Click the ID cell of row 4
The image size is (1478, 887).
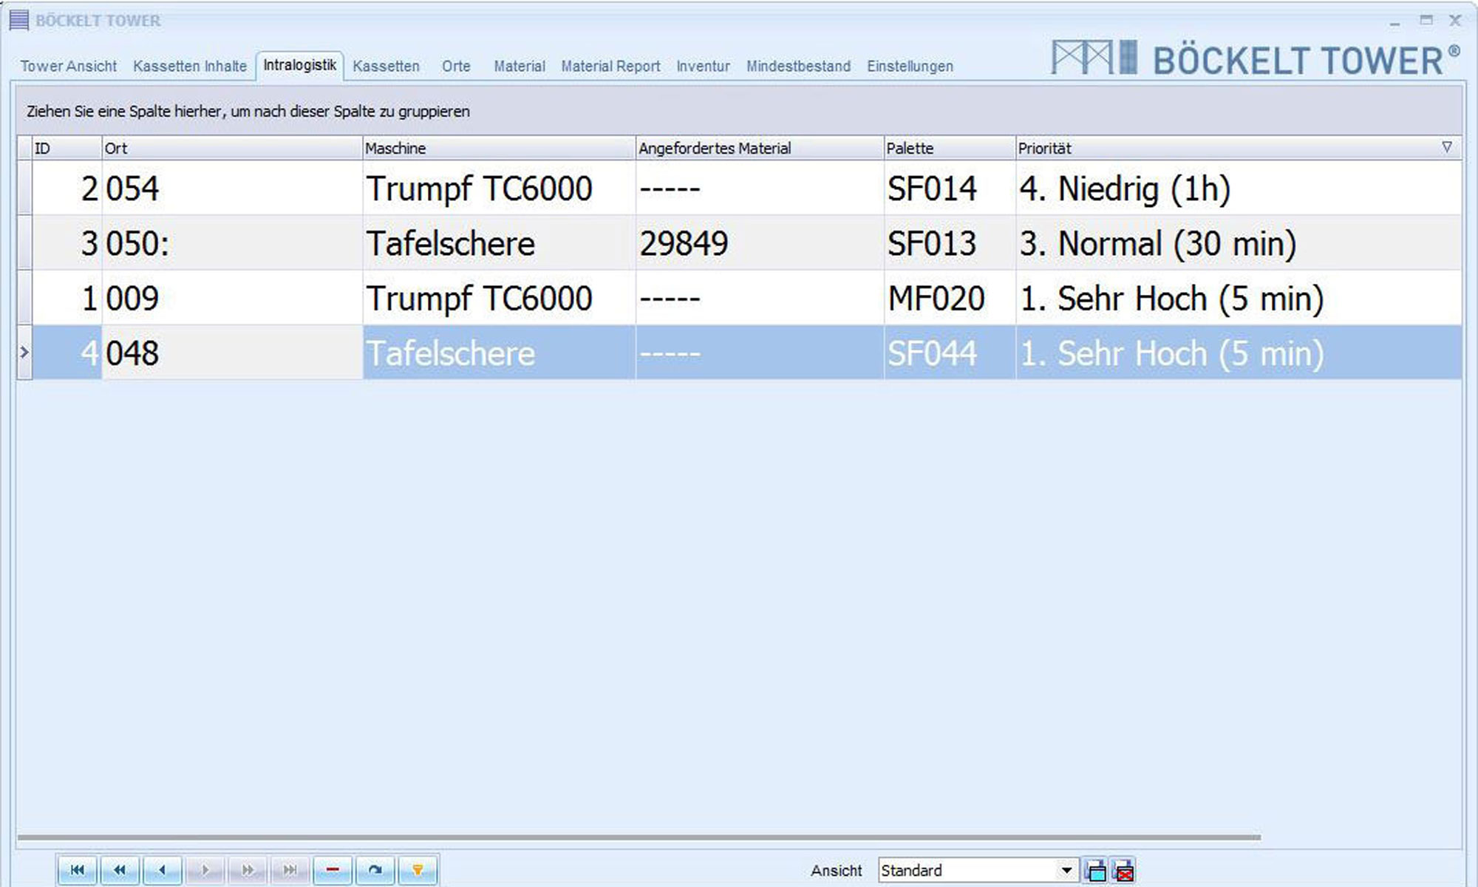[x=67, y=352]
